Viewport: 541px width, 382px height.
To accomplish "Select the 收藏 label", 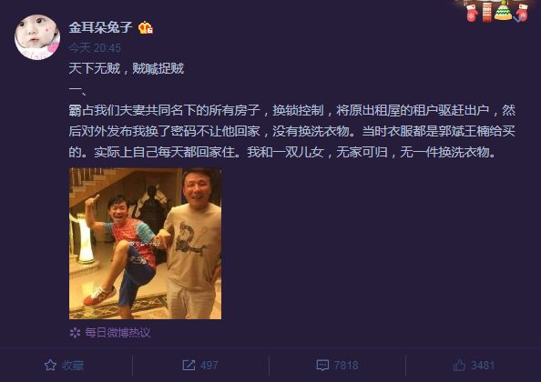I will coord(73,366).
